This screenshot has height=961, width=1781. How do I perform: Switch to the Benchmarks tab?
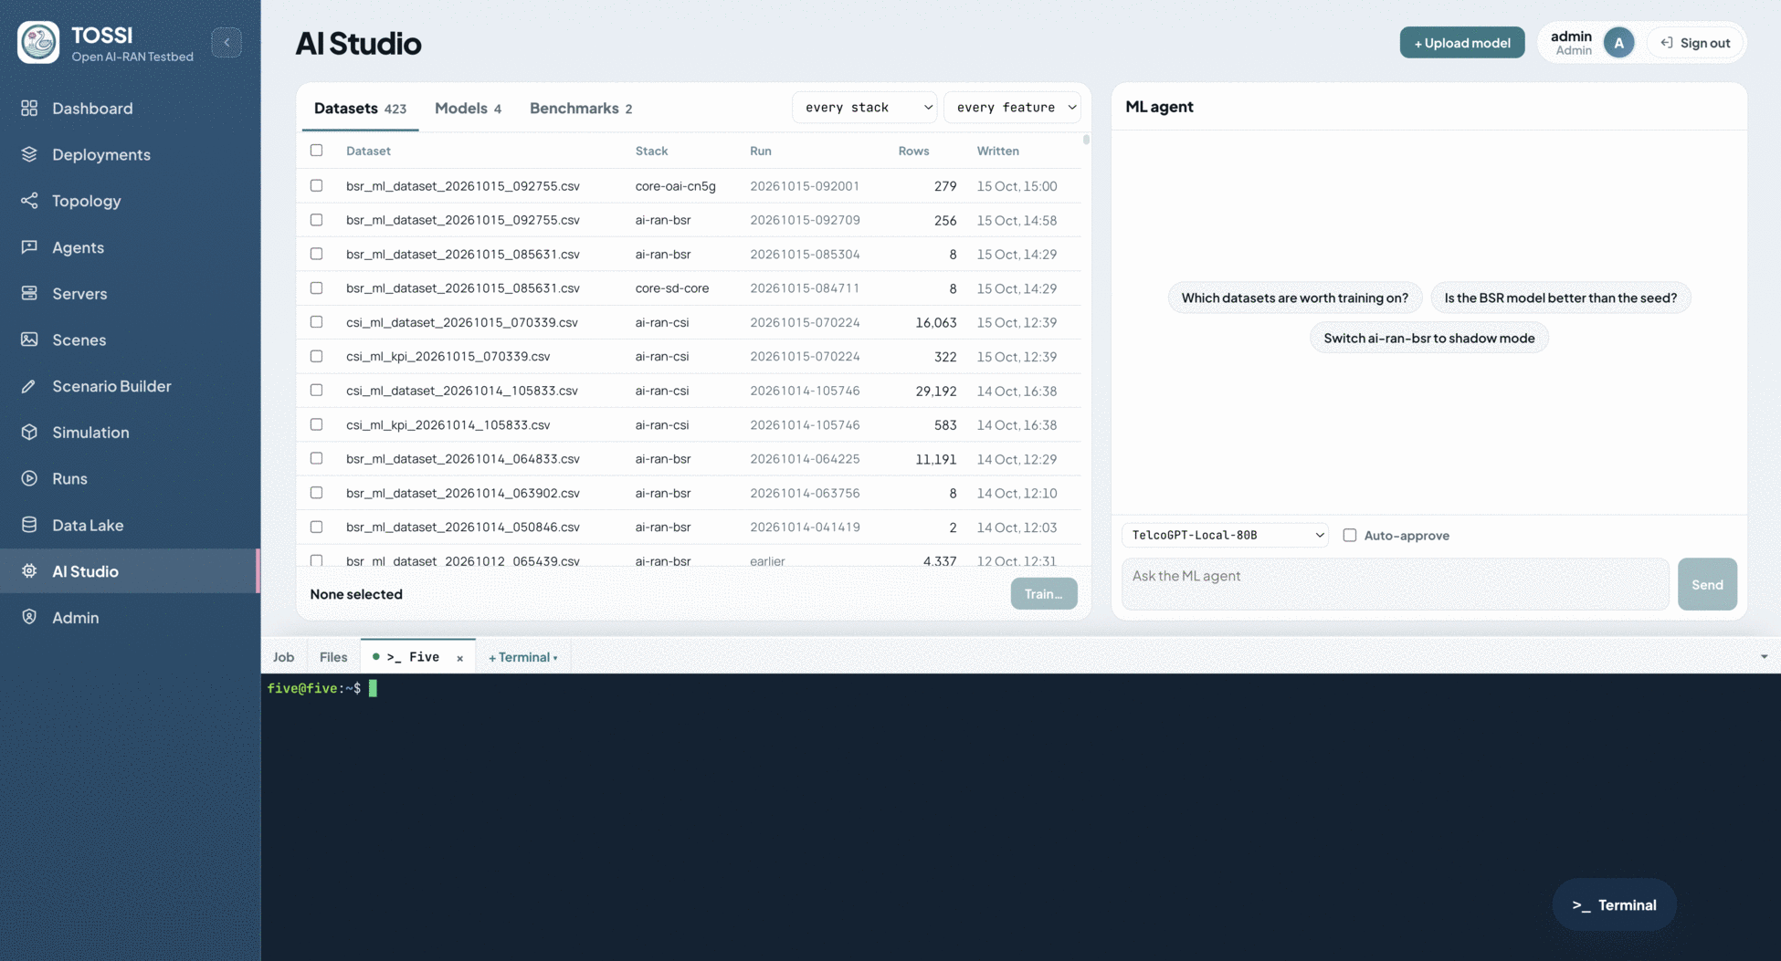click(x=581, y=108)
